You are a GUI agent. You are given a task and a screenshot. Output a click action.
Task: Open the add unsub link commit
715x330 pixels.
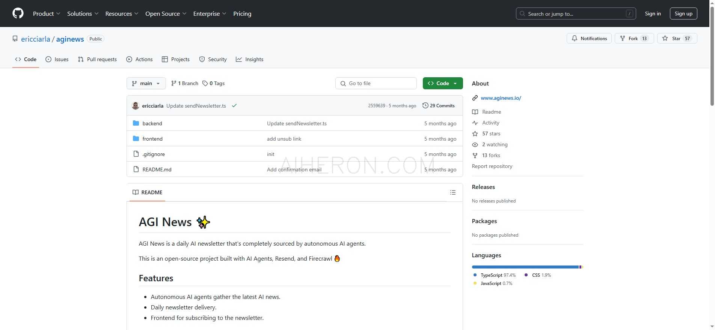tap(284, 139)
